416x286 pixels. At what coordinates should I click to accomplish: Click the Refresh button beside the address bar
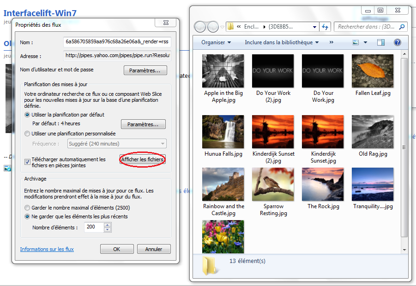[x=325, y=27]
